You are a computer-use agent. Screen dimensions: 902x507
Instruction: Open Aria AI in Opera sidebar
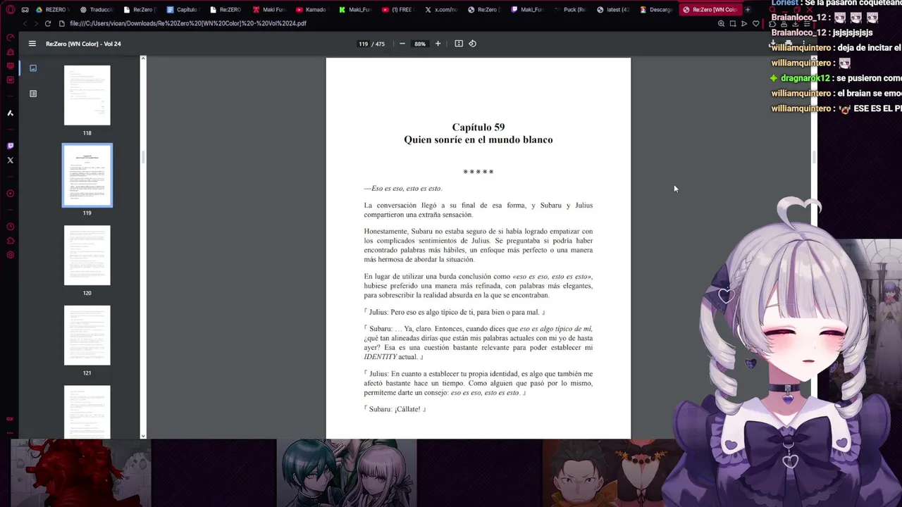point(11,113)
